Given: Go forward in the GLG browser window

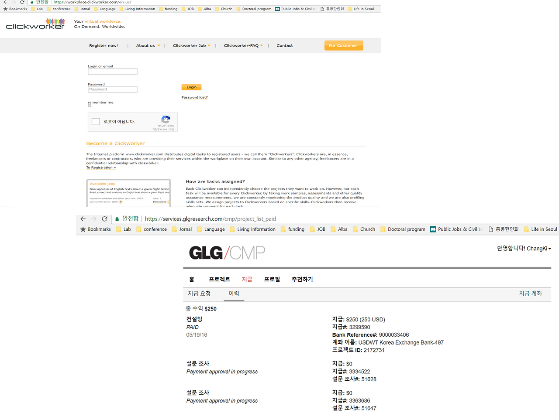Looking at the screenshot, I should (93, 219).
